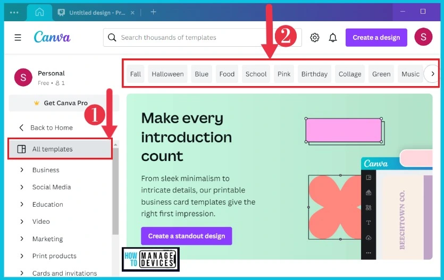Click the crown icon in Get Canva Pro
The image size is (444, 280).
tap(37, 103)
